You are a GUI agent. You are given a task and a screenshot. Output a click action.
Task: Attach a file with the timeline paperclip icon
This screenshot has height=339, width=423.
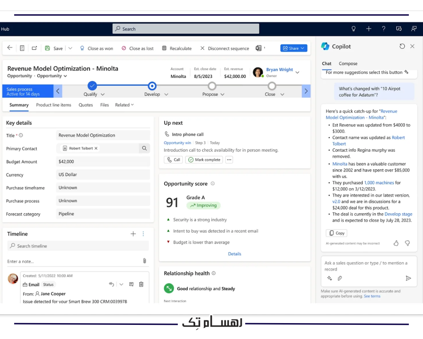point(144,261)
